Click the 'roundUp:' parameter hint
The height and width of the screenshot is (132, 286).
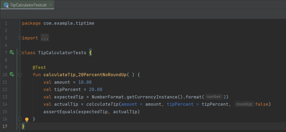pos(245,104)
